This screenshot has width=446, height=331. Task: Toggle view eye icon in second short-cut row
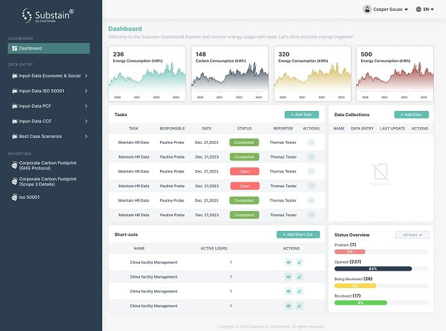289,277
